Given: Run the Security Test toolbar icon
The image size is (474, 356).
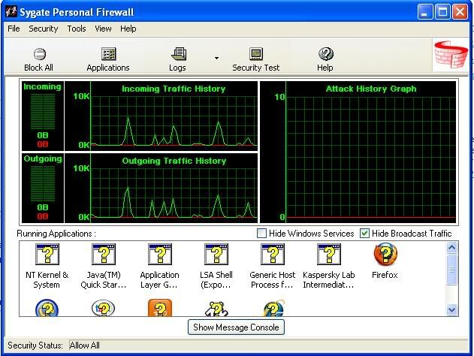Looking at the screenshot, I should point(256,54).
